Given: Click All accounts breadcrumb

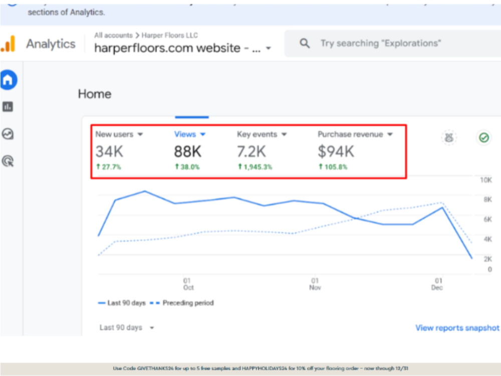Looking at the screenshot, I should pyautogui.click(x=113, y=35).
